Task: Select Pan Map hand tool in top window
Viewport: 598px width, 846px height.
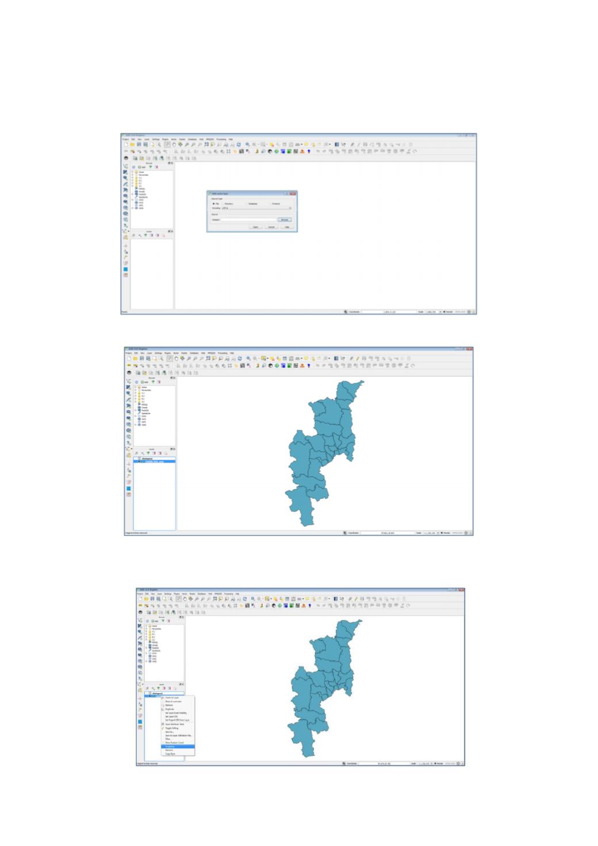Action: coord(174,144)
